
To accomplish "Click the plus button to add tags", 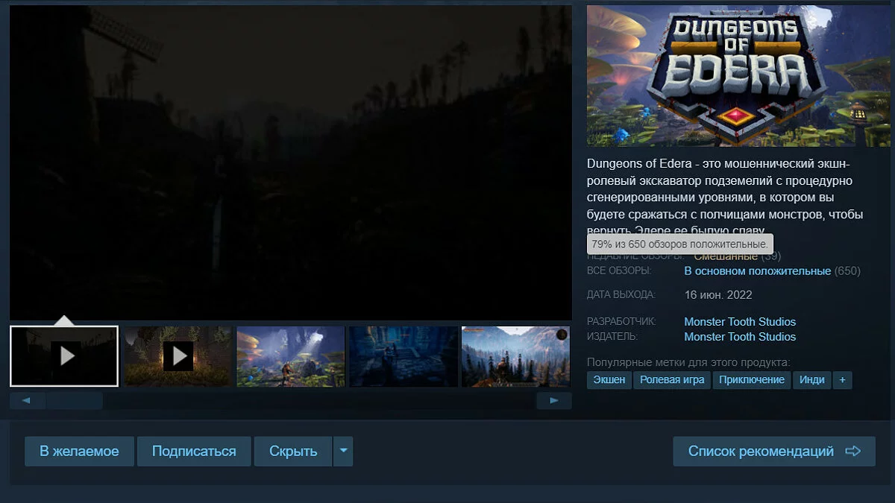I will [x=843, y=380].
